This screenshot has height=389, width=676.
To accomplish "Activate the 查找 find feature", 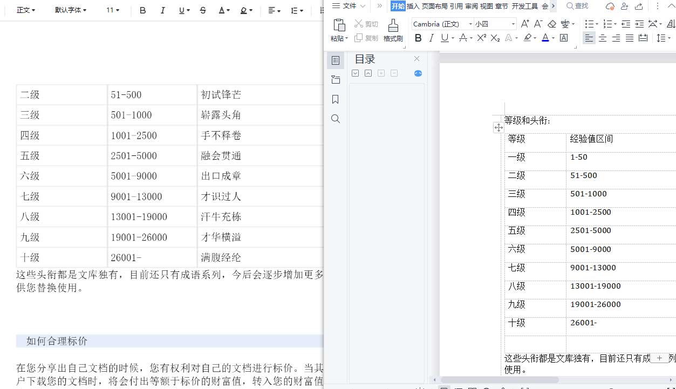I will (578, 5).
